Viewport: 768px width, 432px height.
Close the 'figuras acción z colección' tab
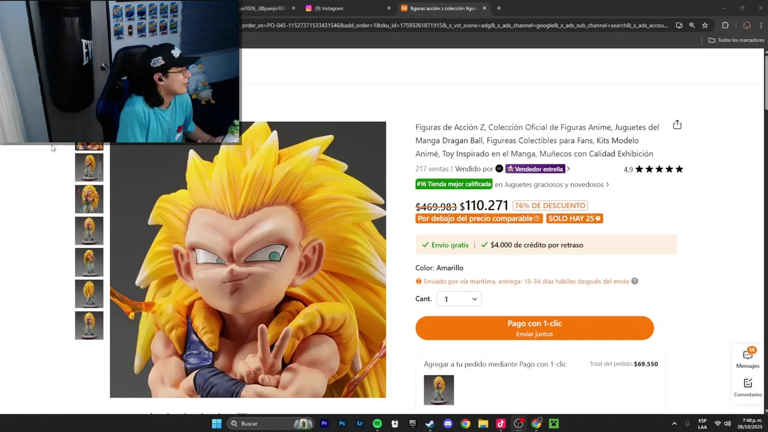[484, 8]
